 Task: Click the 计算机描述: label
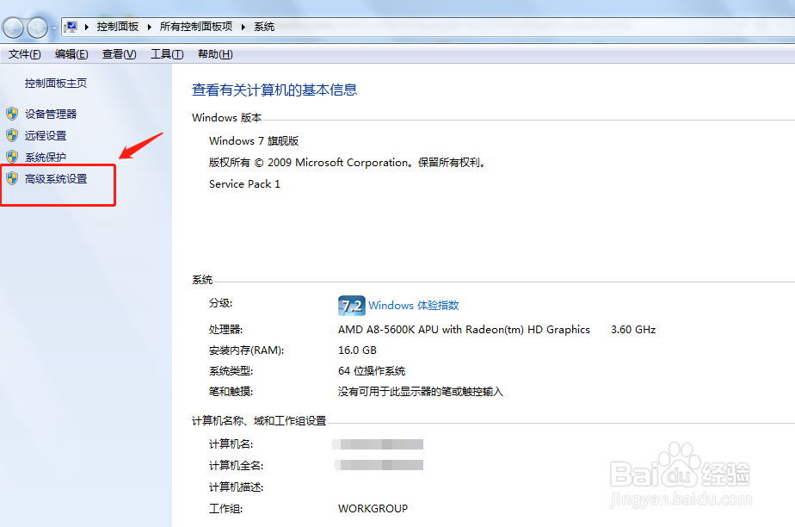(237, 487)
